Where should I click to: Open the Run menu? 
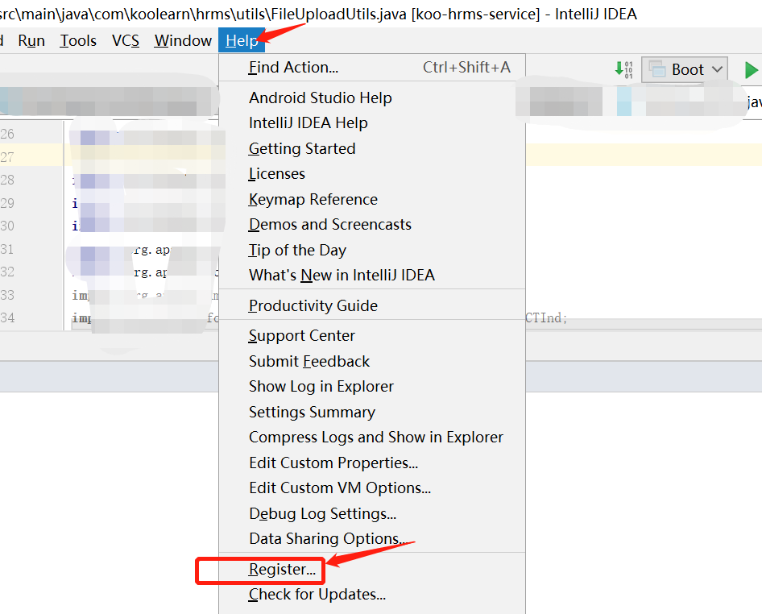[31, 41]
